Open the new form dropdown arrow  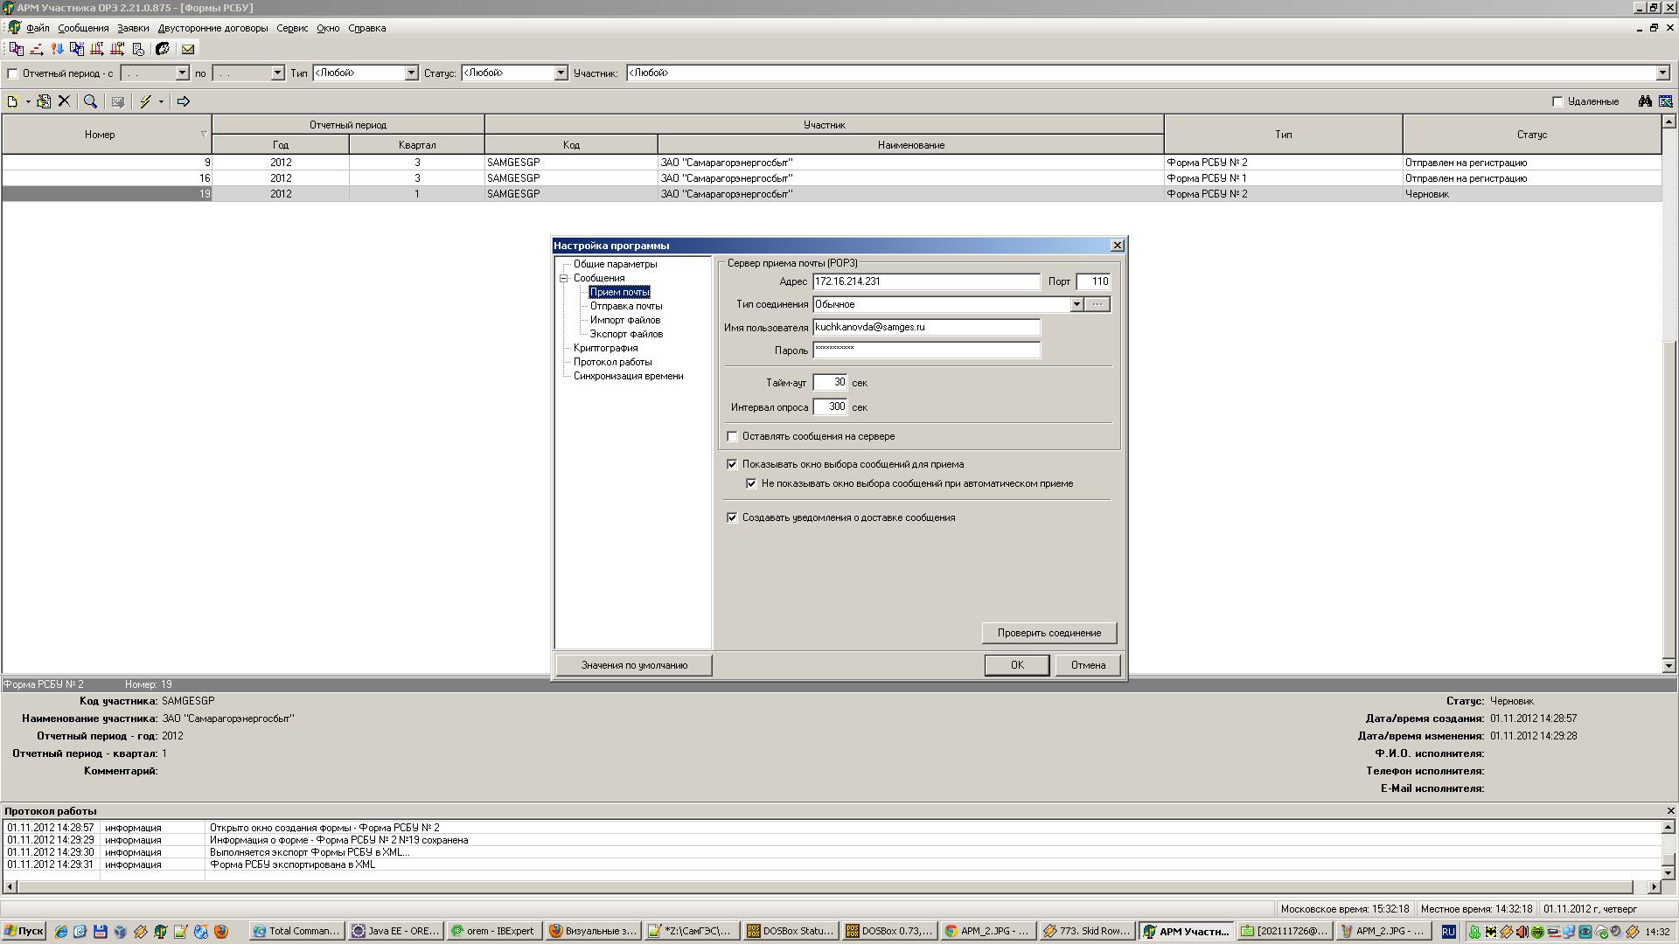(x=28, y=101)
